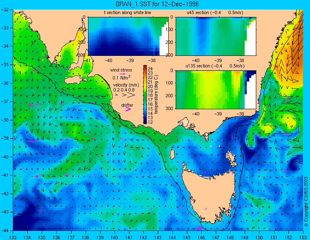Click the longitude label 133
This screenshot has width=310, height=240.
click(13, 237)
